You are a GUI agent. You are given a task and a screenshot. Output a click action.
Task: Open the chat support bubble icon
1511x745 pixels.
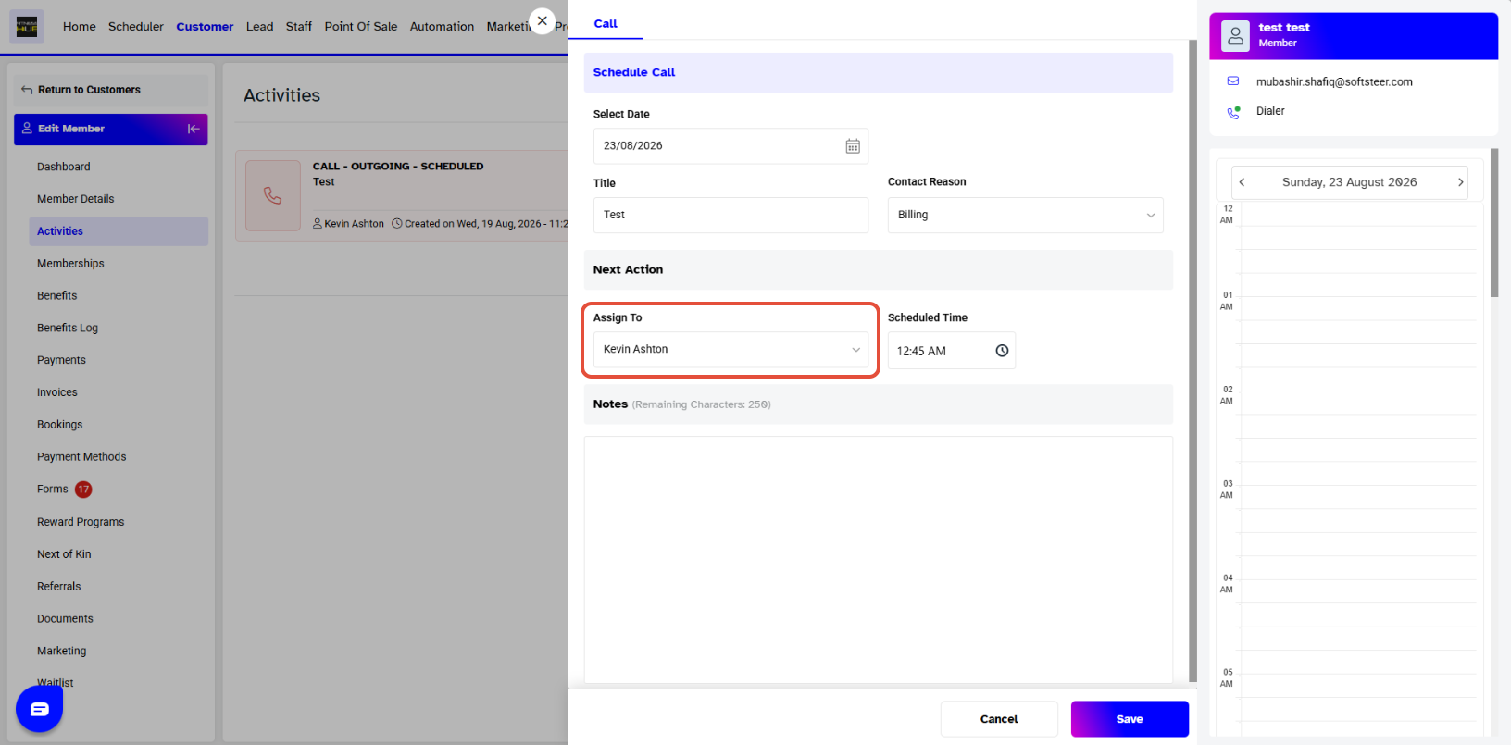39,709
